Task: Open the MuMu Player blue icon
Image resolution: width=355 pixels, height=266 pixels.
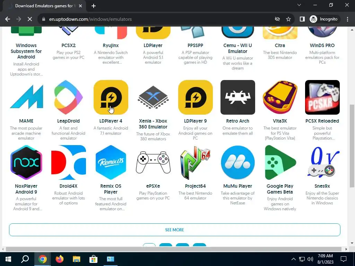Action: (238, 162)
